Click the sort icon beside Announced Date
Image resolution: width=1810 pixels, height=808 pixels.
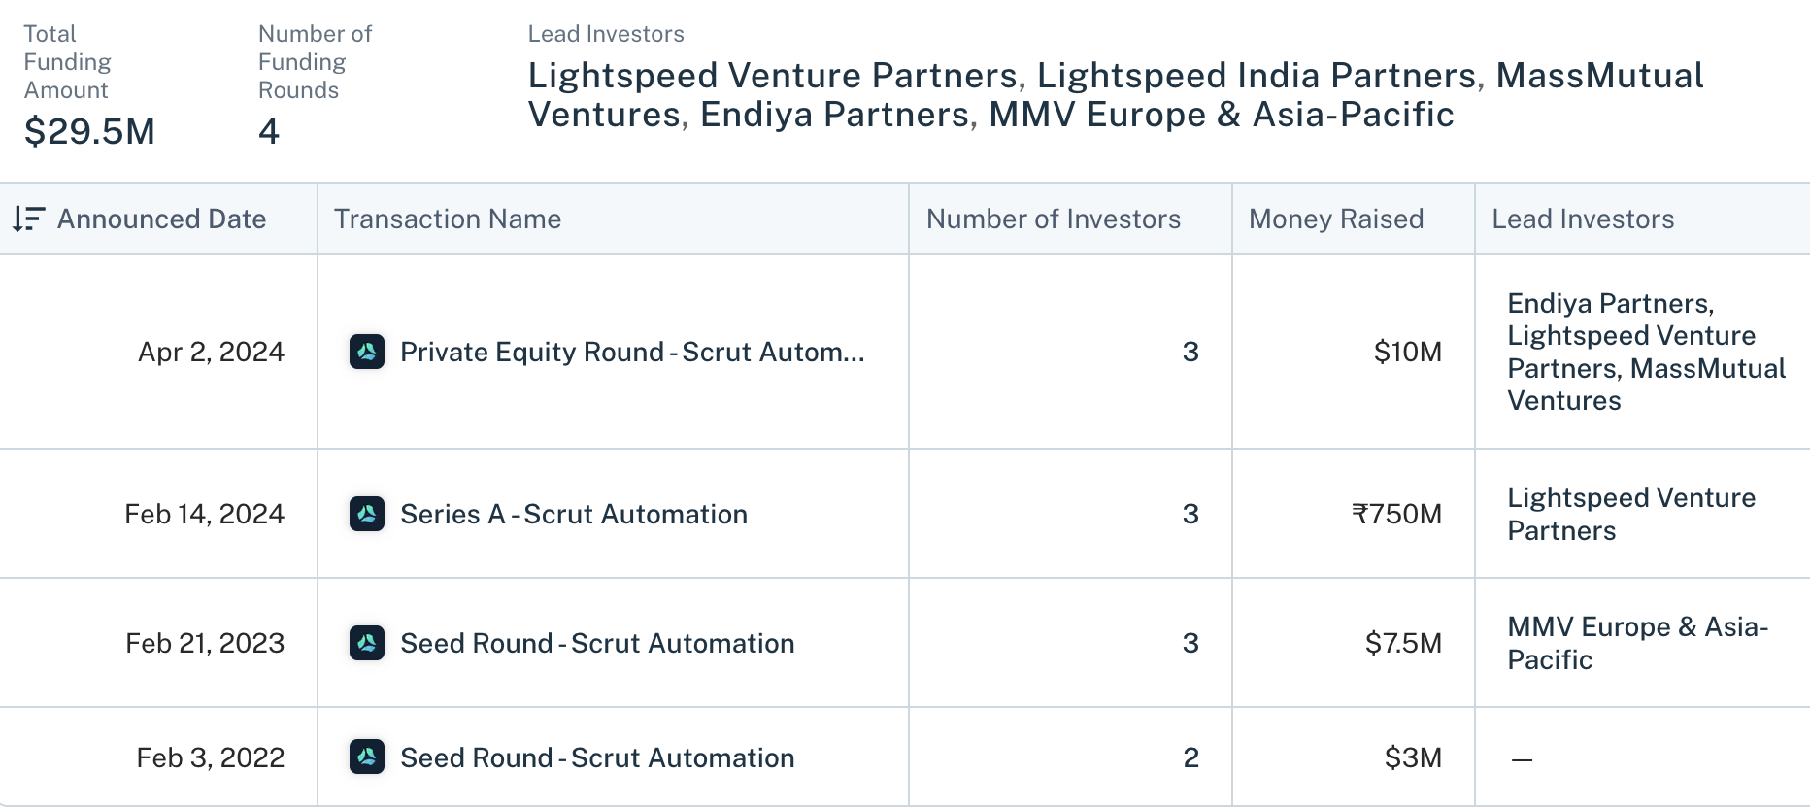point(28,219)
